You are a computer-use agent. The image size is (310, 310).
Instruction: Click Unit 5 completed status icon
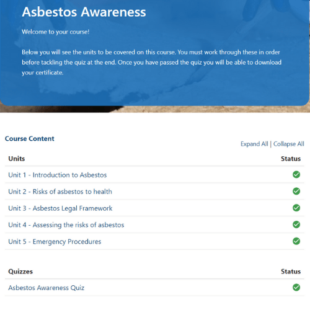(296, 241)
